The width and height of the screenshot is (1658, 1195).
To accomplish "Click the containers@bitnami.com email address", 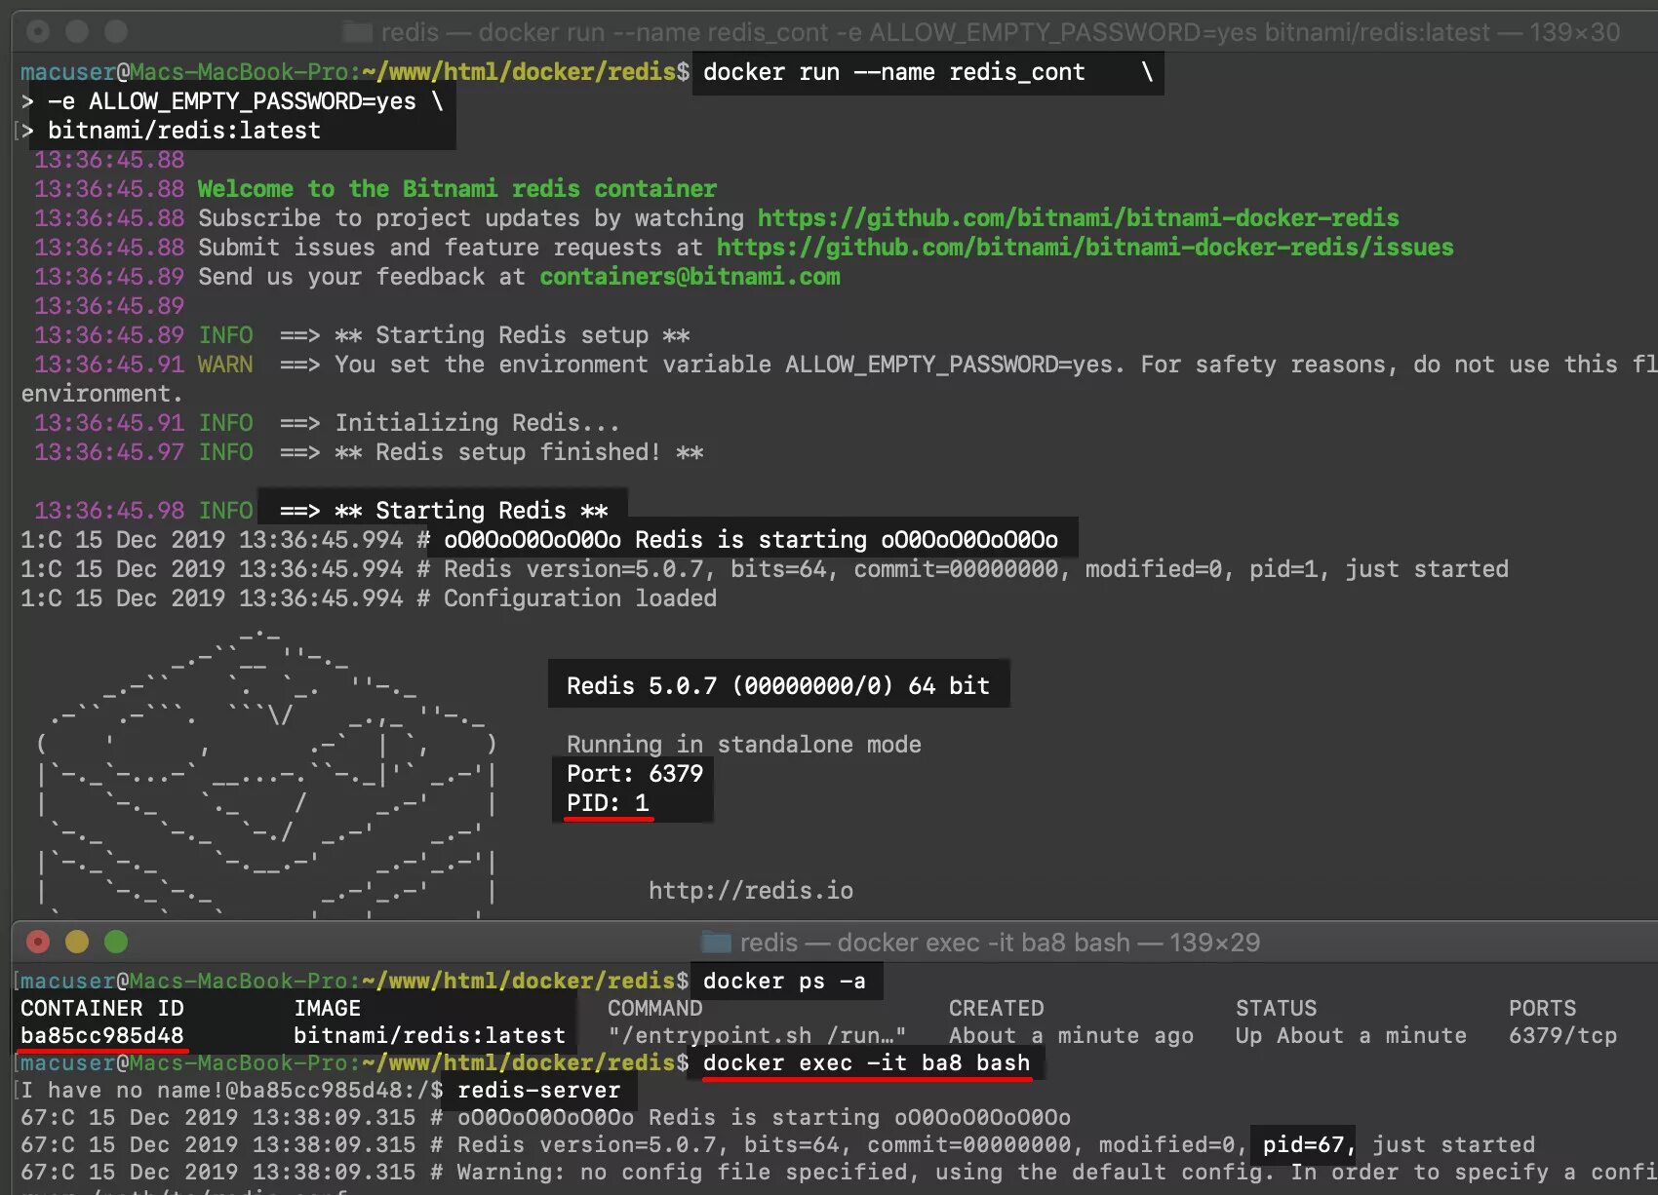I will point(690,277).
